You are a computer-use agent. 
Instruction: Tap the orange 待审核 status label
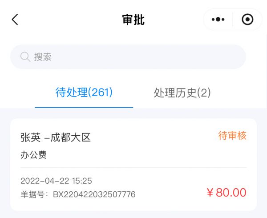[232, 136]
